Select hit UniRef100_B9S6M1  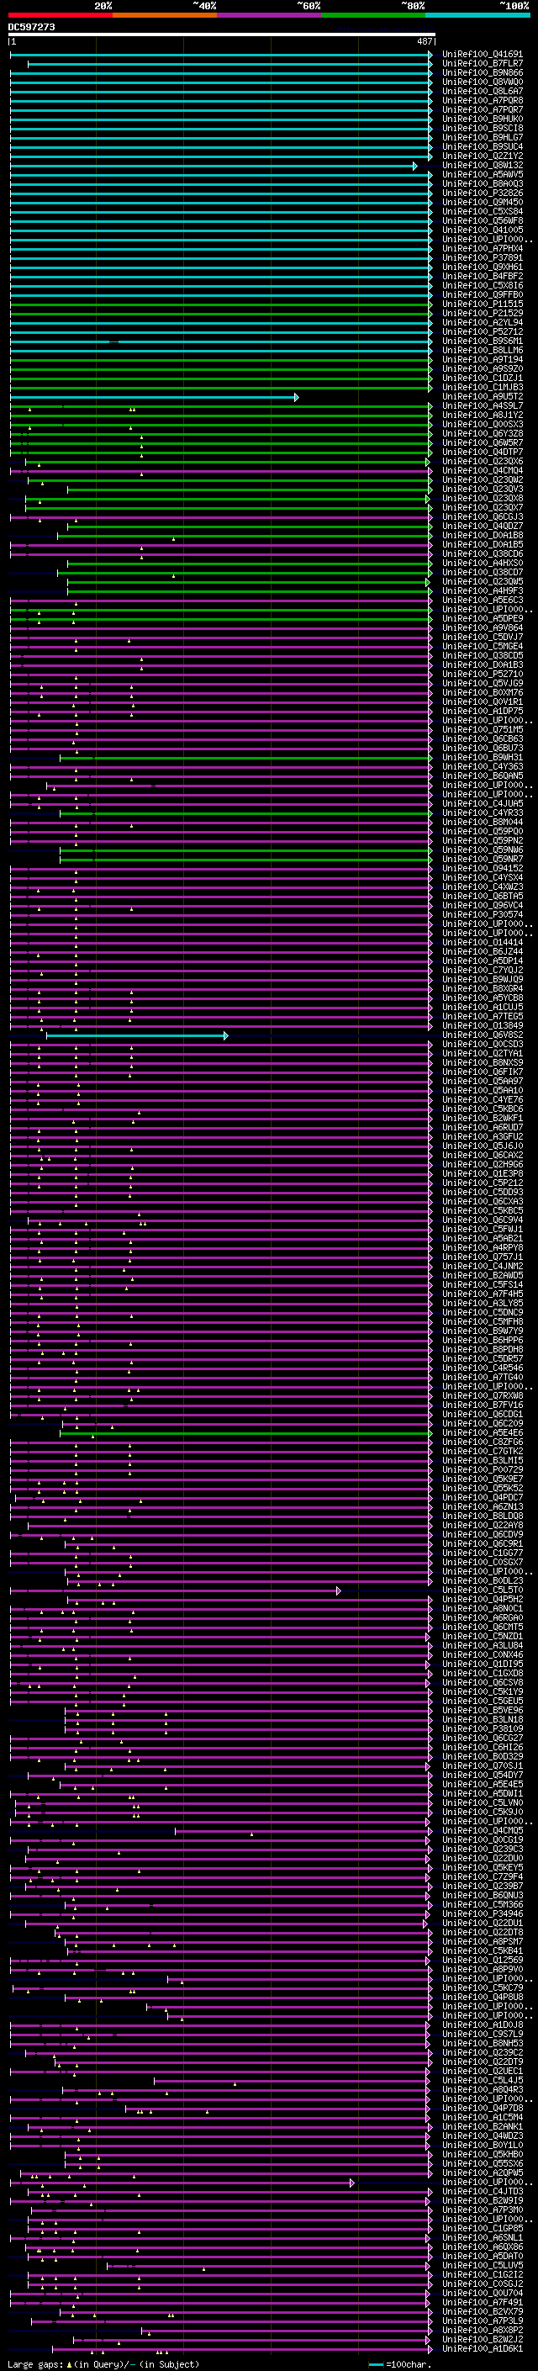[x=482, y=341]
